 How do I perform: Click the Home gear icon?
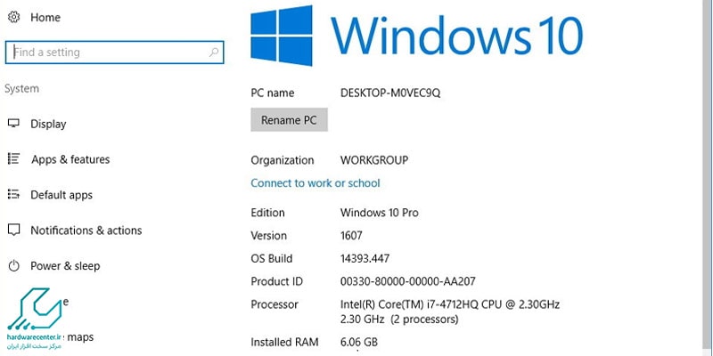(14, 17)
